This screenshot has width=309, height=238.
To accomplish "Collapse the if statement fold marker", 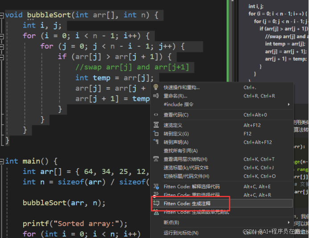I will pyautogui.click(x=2, y=57).
